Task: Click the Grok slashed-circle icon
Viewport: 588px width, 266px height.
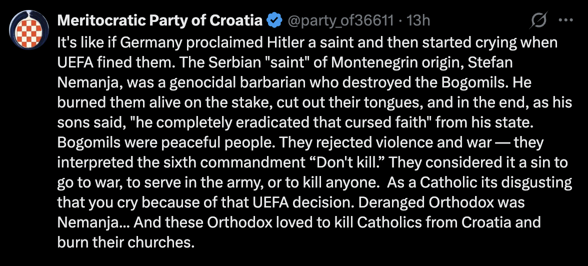Action: [538, 20]
